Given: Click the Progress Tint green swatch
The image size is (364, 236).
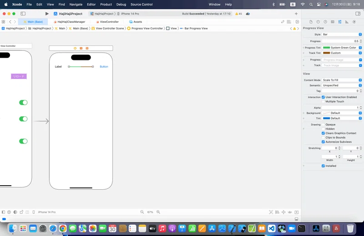Looking at the screenshot, I should 326,48.
